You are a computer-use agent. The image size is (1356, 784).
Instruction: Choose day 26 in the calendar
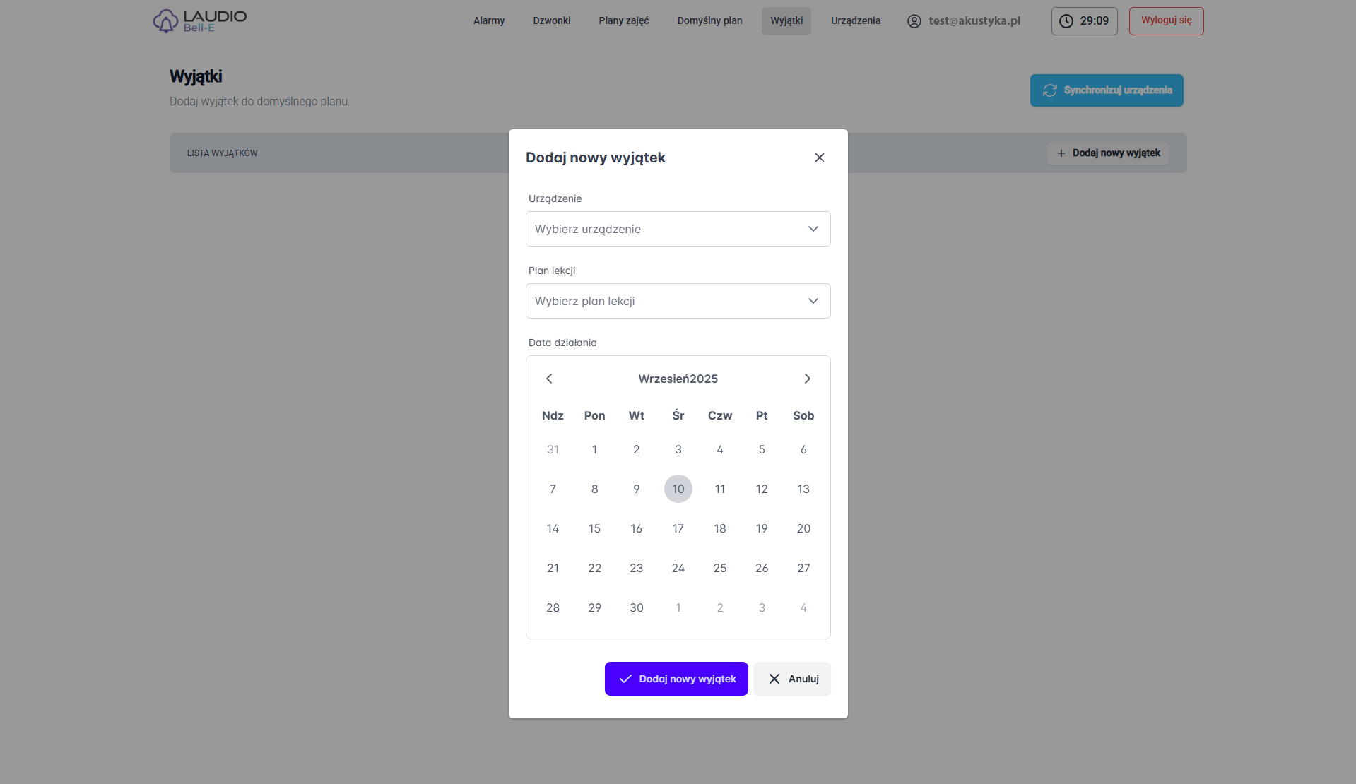(x=761, y=568)
